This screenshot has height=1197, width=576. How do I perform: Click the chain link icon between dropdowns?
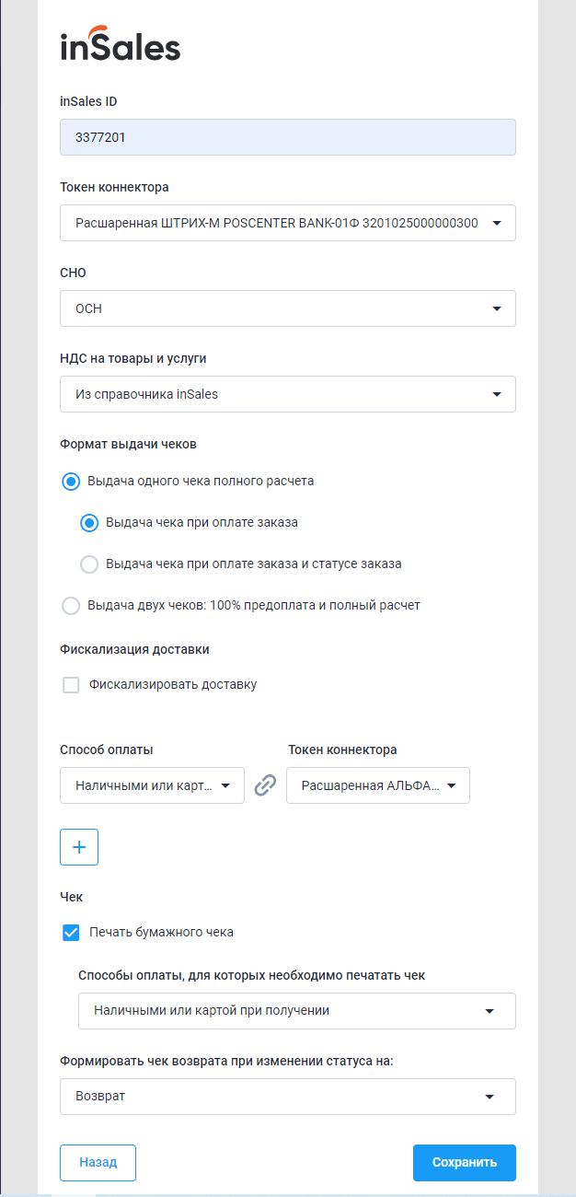[x=265, y=785]
